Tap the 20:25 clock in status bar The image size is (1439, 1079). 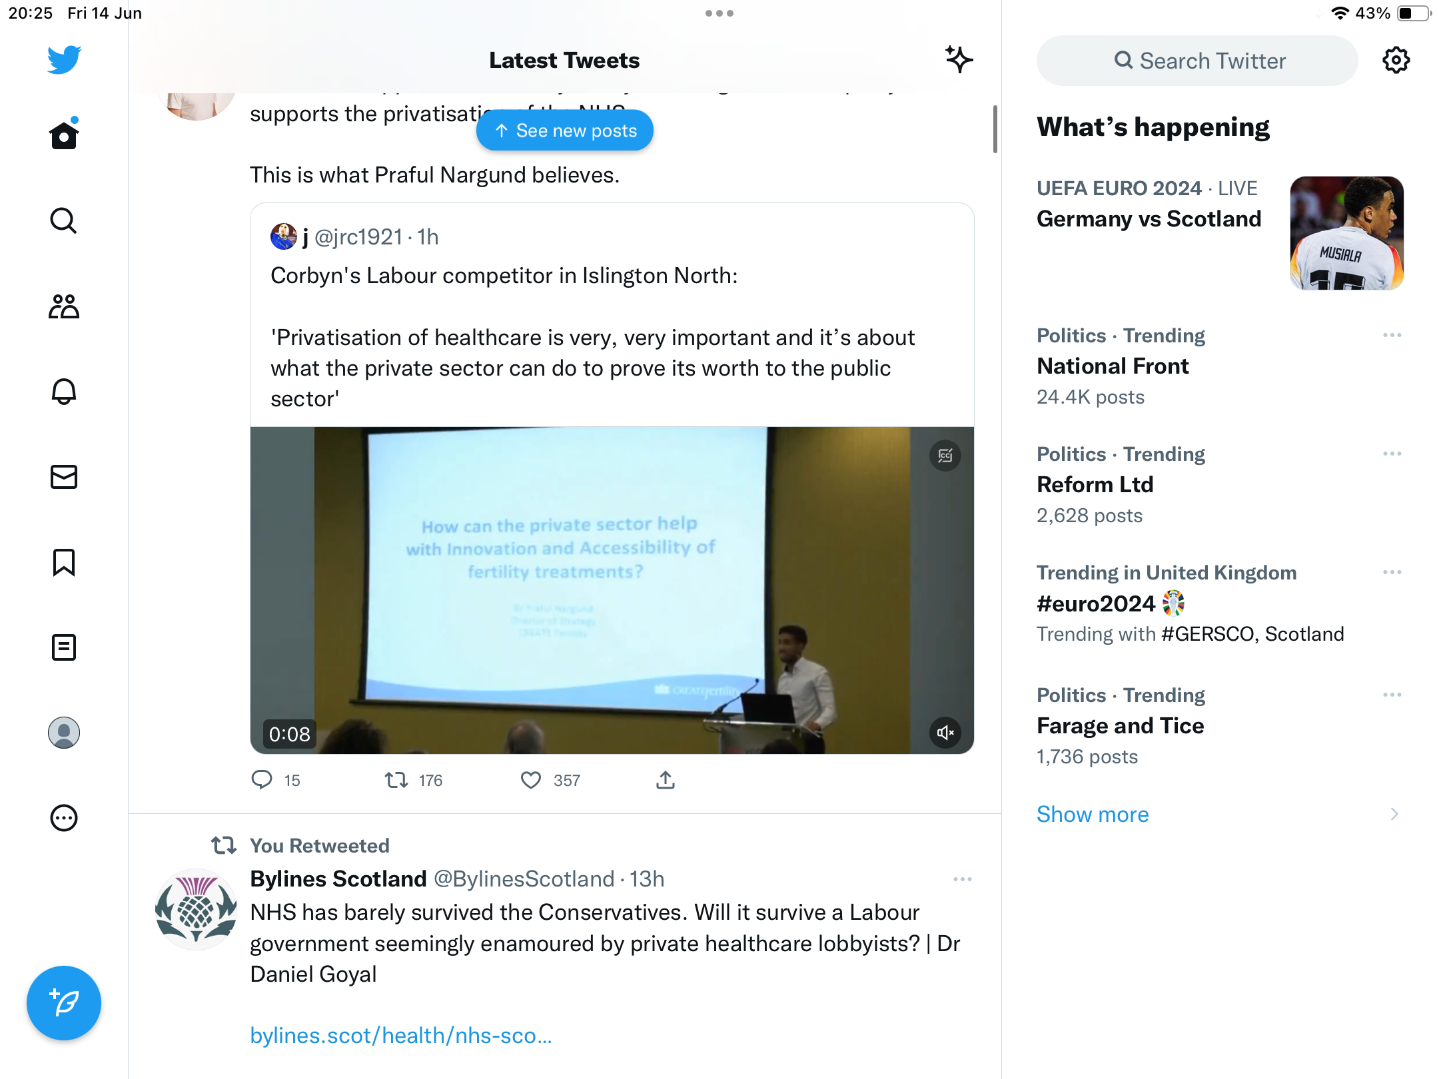[31, 13]
